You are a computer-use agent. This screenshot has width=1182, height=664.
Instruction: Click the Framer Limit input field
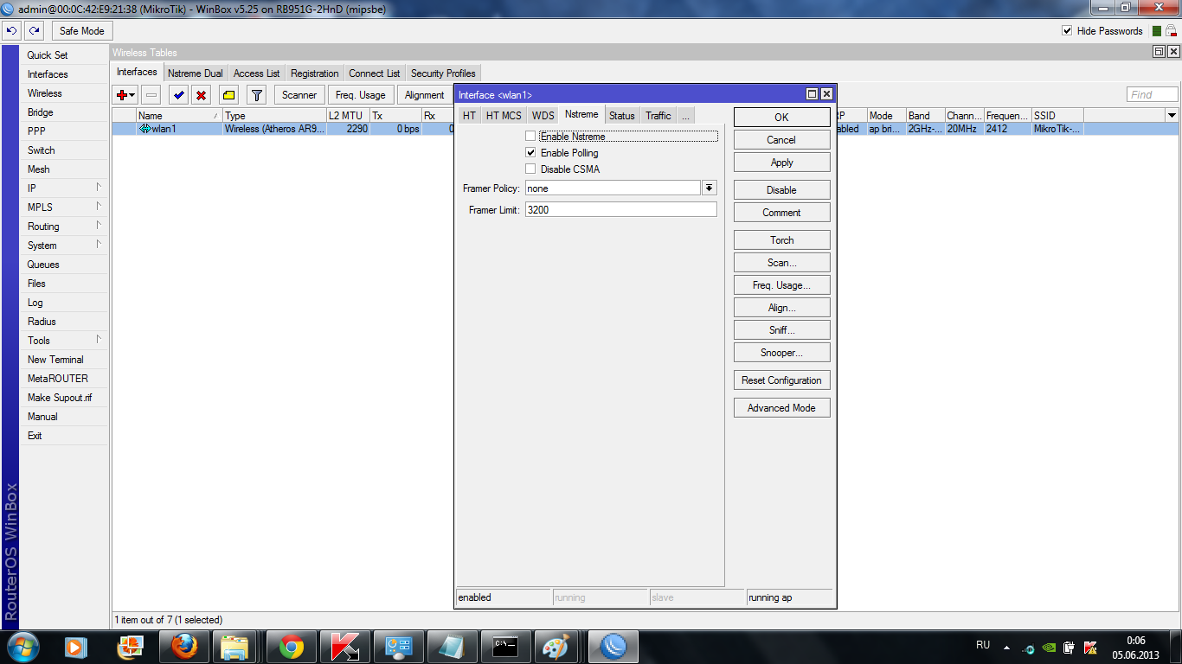[x=620, y=210]
